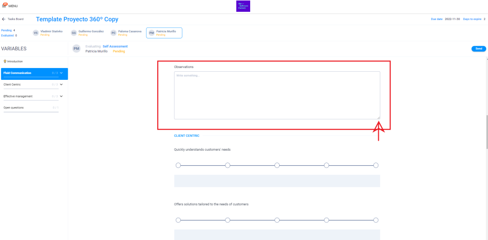Screen dimensions: 488x240
Task: Select Vladimir Stativko's VS avatar
Action: [x=36, y=33]
